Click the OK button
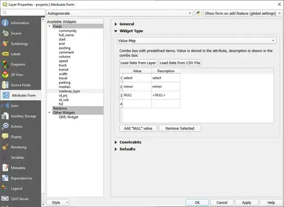The image size is (284, 207). tap(197, 202)
